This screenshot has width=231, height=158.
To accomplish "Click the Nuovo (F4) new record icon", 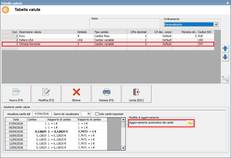I will tap(16, 92).
